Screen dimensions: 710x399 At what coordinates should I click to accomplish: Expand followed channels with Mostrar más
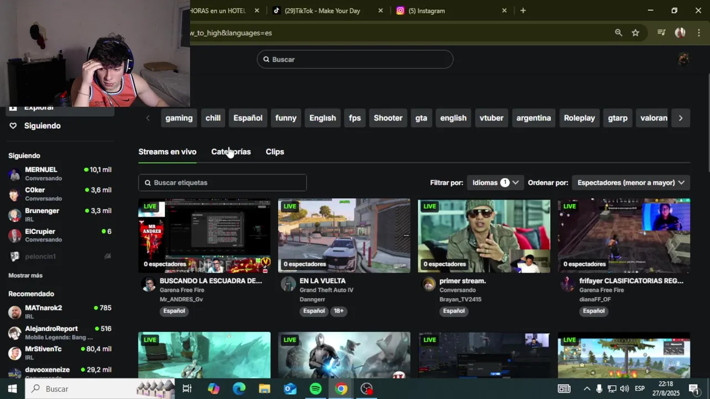coord(26,275)
